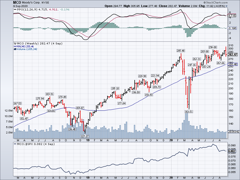Screen dimensions: 240x180
Task: Click the 282.47 last-price tag on price axis
Action: (233, 55)
